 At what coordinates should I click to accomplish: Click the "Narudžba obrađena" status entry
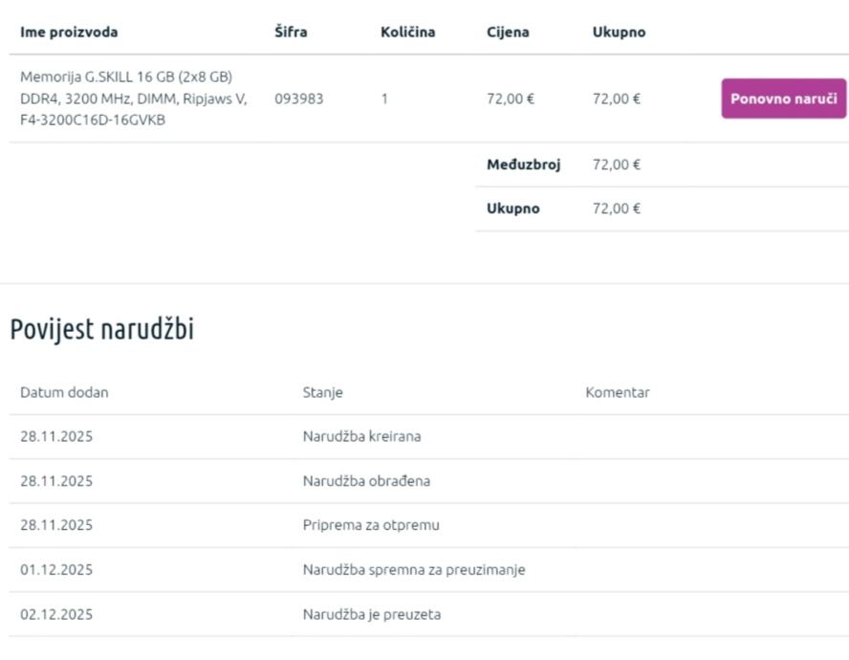pyautogui.click(x=366, y=481)
